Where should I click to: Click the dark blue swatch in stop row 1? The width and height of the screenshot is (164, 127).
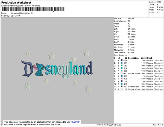point(122,60)
